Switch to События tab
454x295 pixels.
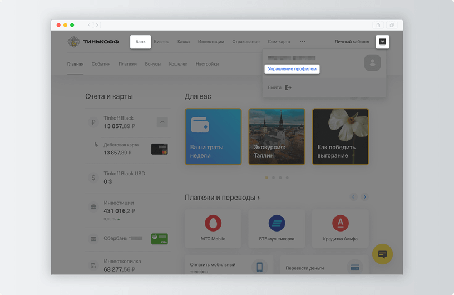(x=101, y=64)
